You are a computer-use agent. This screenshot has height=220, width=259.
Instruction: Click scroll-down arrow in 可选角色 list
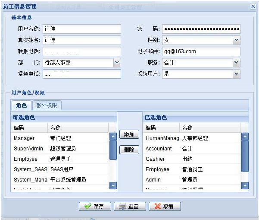[113, 185]
